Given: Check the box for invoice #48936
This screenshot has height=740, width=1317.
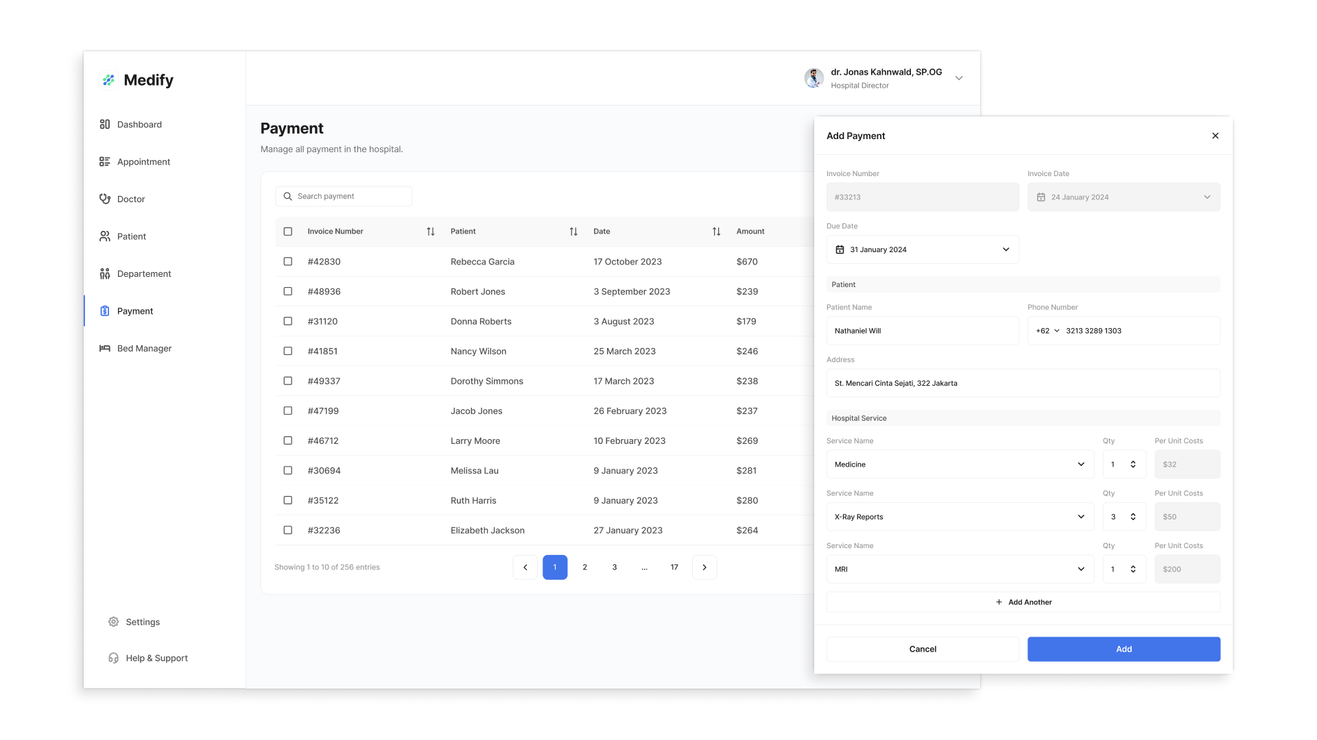Looking at the screenshot, I should 288,291.
